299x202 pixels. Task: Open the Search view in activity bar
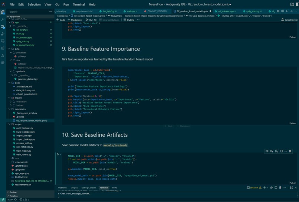click(3, 19)
